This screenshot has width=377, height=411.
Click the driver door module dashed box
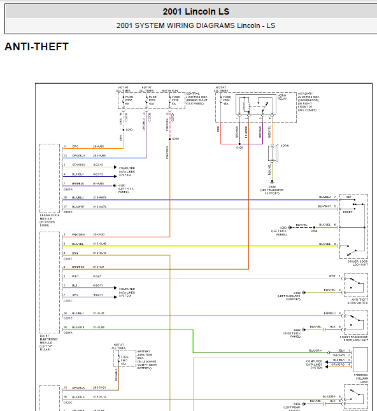tap(50, 178)
